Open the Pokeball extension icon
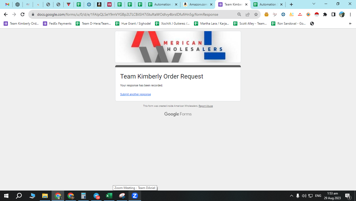The width and height of the screenshot is (356, 201). 317,15
